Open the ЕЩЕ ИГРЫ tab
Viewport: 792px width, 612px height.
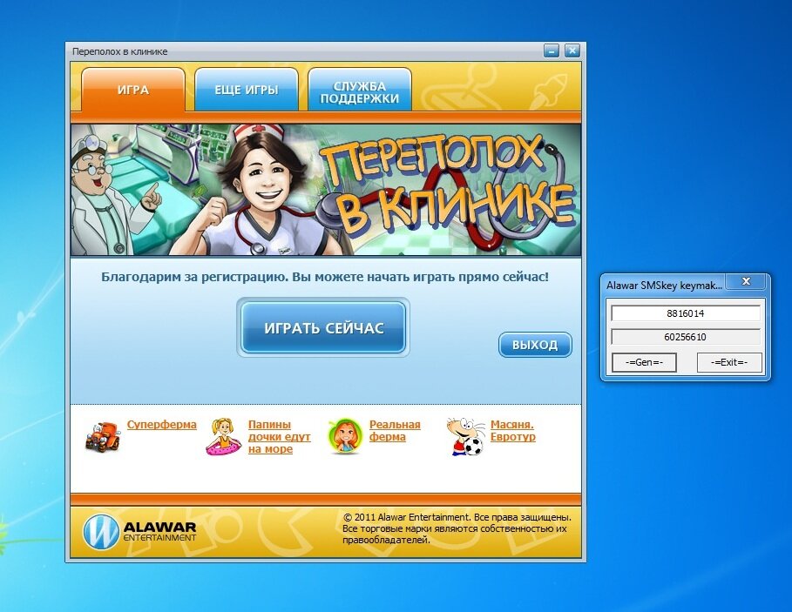[x=247, y=90]
